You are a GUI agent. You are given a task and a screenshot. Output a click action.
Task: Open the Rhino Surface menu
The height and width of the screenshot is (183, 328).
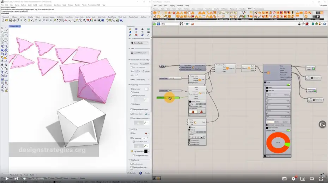coord(23,5)
